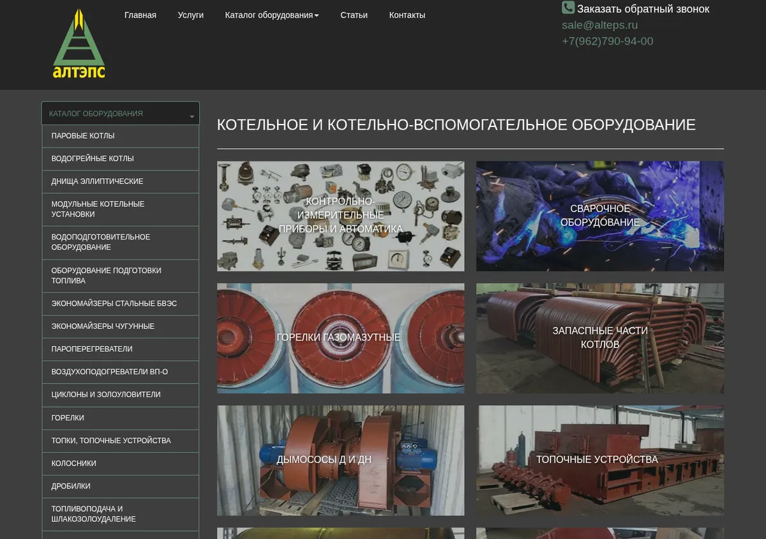Open the Услуги menu item

(191, 15)
